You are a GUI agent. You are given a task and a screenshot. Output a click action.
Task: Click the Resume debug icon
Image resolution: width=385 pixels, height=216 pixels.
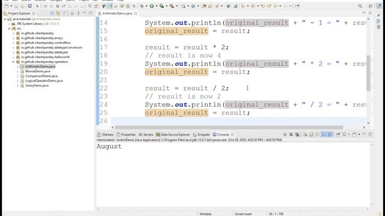pyautogui.click(x=46, y=6)
